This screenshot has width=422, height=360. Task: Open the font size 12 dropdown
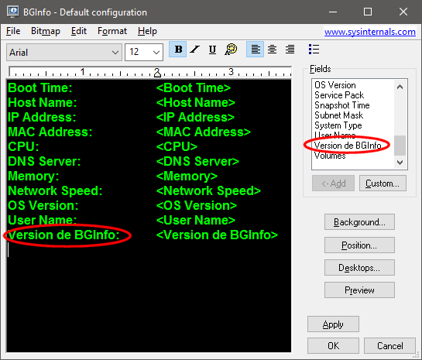(144, 52)
